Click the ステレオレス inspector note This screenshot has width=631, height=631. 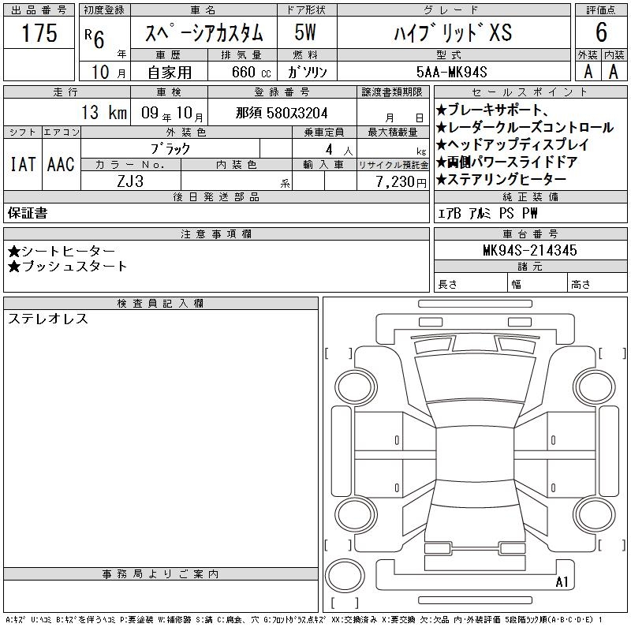point(48,319)
